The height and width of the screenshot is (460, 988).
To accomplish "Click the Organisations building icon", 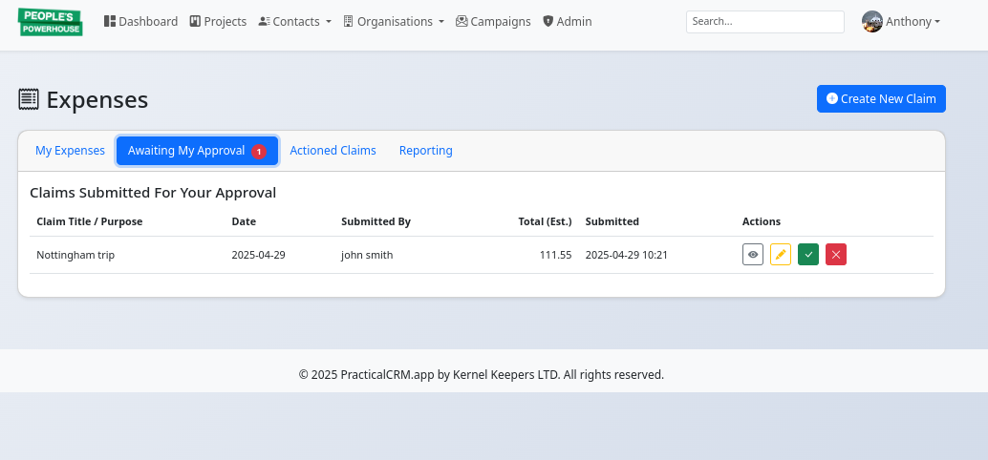I will click(x=349, y=21).
